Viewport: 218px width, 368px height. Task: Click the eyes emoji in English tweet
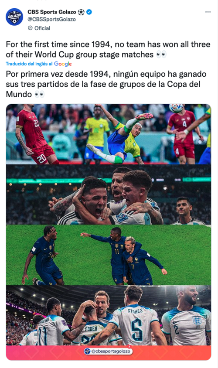[x=161, y=55]
